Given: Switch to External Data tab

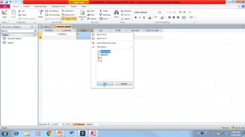Looking at the screenshot, I should coord(41,6).
